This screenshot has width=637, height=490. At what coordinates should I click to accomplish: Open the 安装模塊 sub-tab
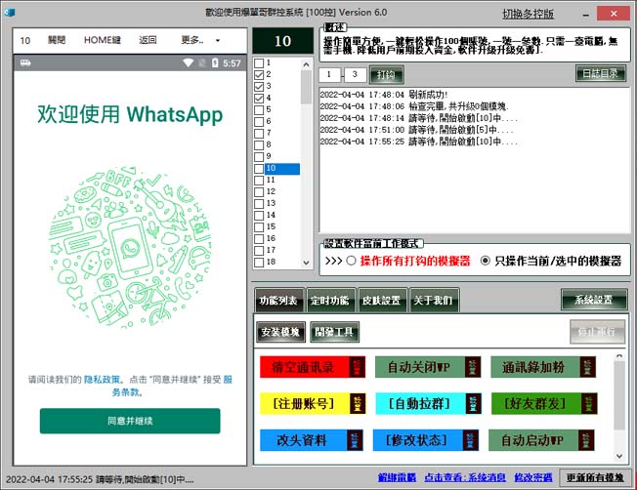click(280, 332)
